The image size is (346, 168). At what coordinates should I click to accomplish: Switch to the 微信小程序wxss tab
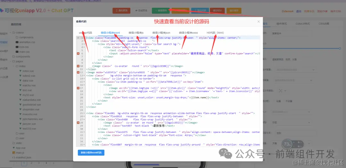click(x=188, y=33)
